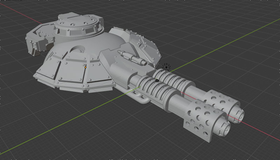This screenshot has width=280, height=160.
Task: Click the orange object origin dot
Action: pos(85,67)
